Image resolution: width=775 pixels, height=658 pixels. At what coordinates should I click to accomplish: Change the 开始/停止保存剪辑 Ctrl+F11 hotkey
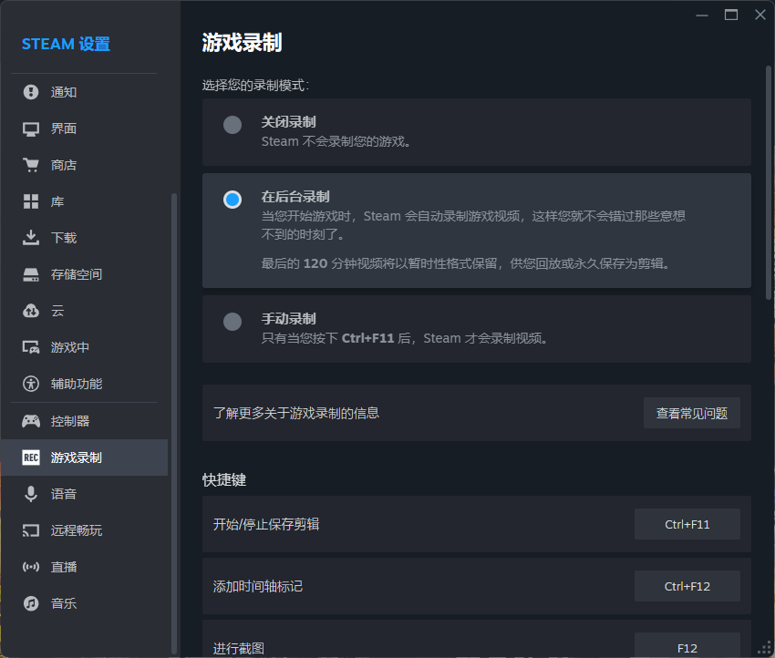tap(687, 524)
